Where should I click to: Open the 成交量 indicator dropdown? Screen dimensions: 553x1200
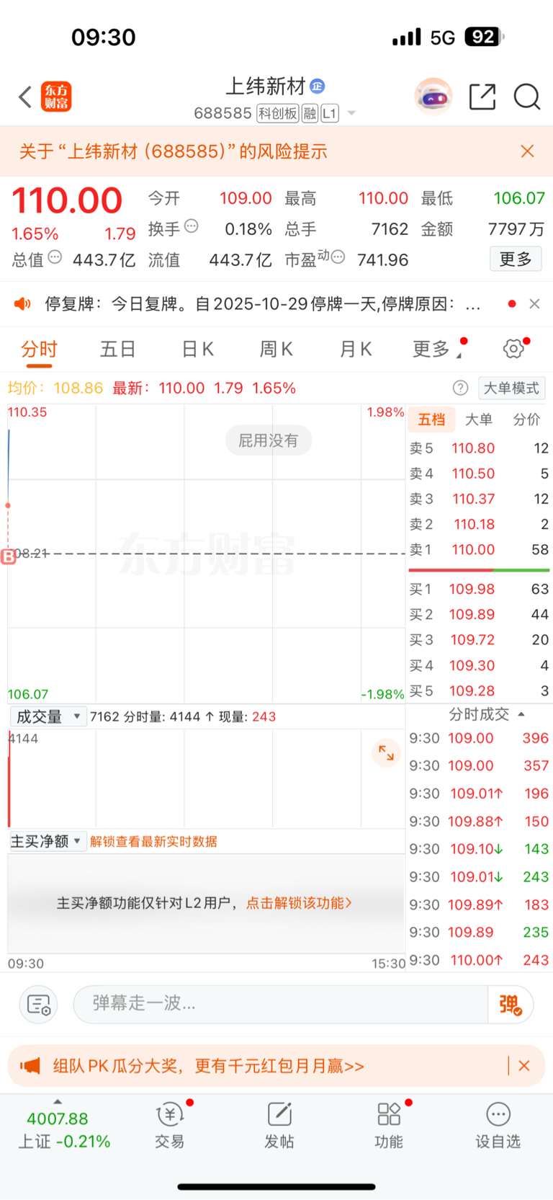point(48,716)
